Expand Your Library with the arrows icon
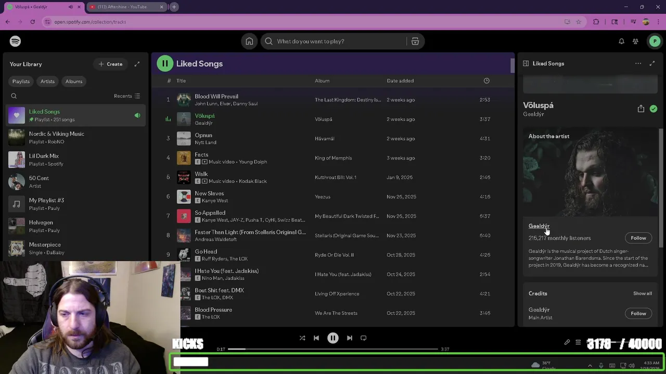 tap(137, 64)
